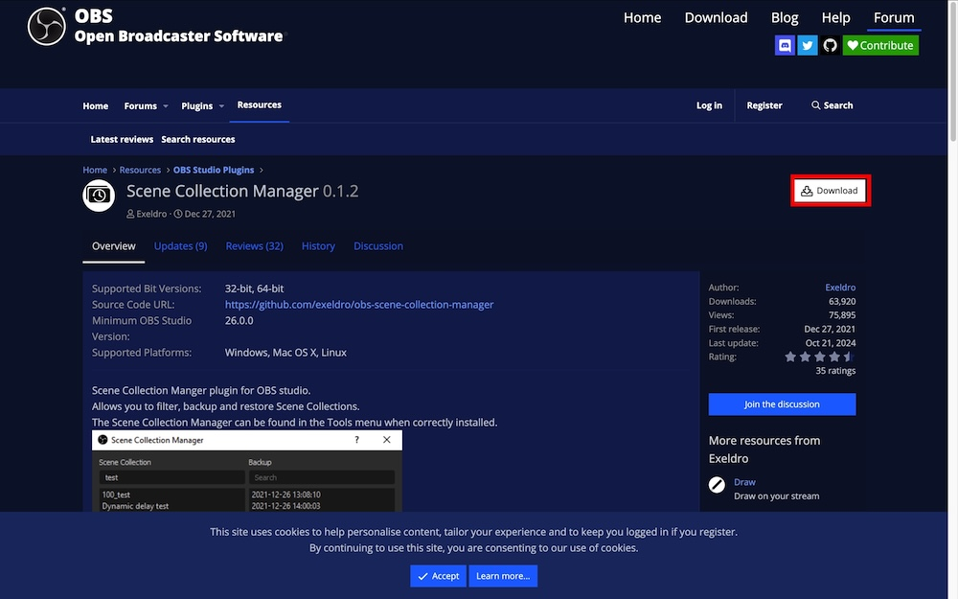958x599 pixels.
Task: Expand the Forums dropdown arrow
Action: [165, 106]
